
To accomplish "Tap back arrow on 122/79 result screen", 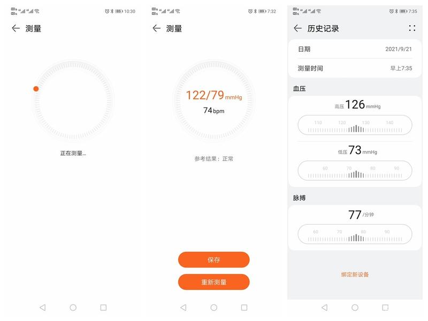I will pyautogui.click(x=156, y=28).
